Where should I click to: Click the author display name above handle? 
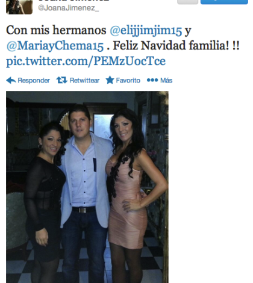[73, 1]
